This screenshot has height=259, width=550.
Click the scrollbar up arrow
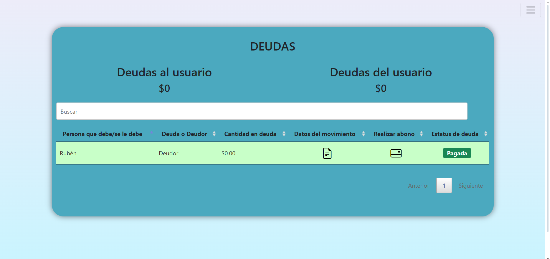tap(547, 2)
